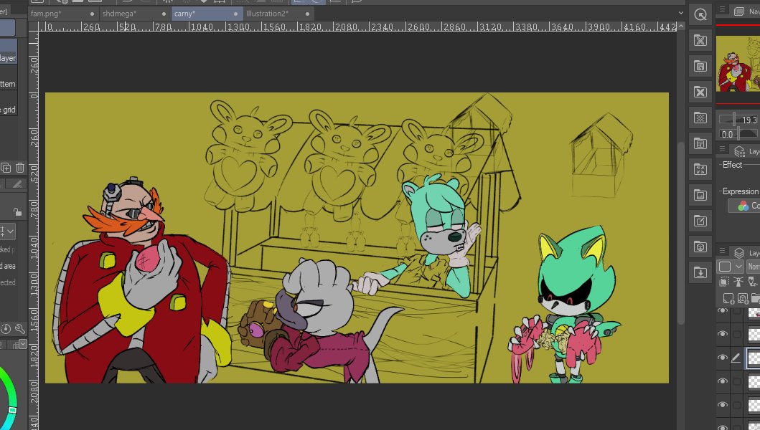The height and width of the screenshot is (430, 760).
Task: Click the Navigator zoom value 19.3 field
Action: tap(749, 120)
